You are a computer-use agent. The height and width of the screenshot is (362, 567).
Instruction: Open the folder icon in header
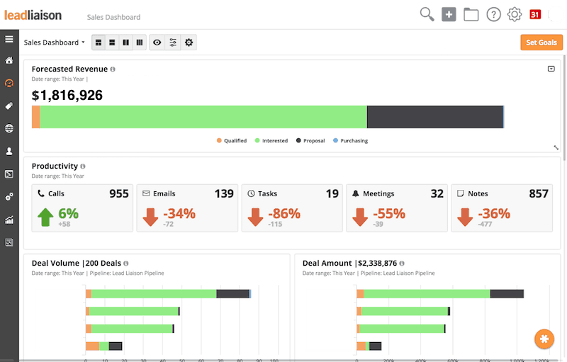point(471,15)
